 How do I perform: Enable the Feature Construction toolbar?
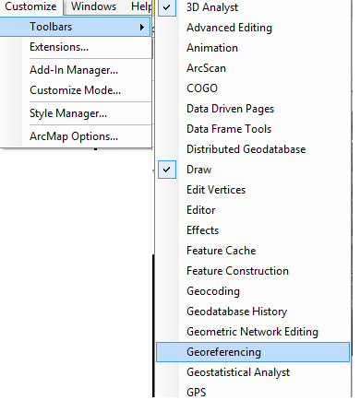tap(253, 271)
